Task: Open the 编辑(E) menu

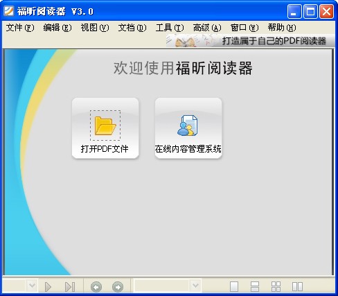Action: (57, 28)
